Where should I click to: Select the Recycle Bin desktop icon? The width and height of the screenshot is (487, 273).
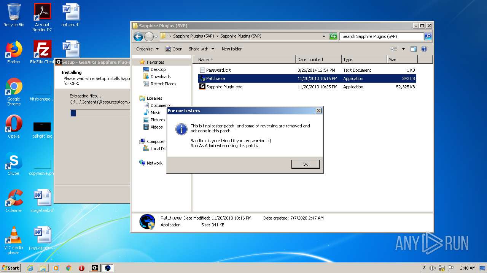14,16
